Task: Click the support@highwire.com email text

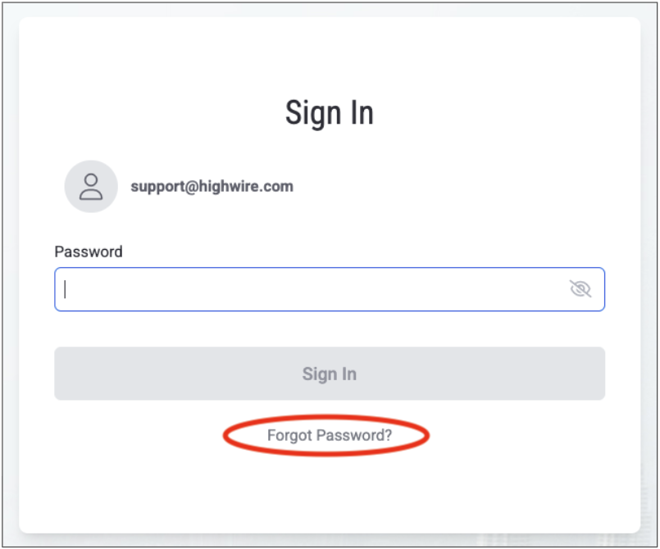Action: (x=212, y=186)
